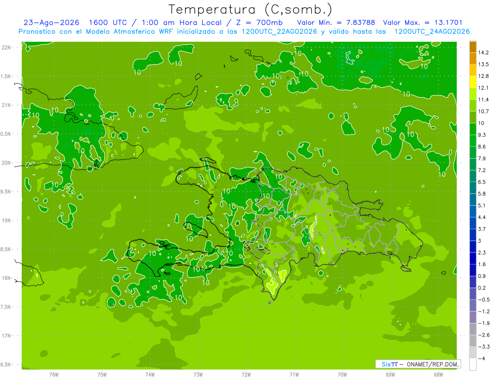
Task: Pick the yellow swatch between 12.1 and 12.8
Action: click(x=473, y=82)
